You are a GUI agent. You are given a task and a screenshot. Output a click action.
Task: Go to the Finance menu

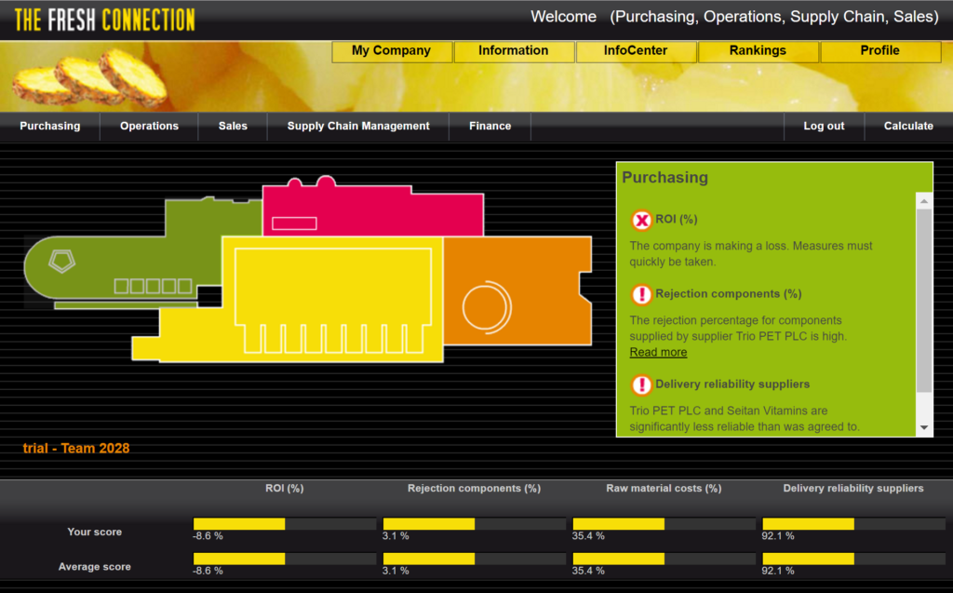(x=490, y=126)
